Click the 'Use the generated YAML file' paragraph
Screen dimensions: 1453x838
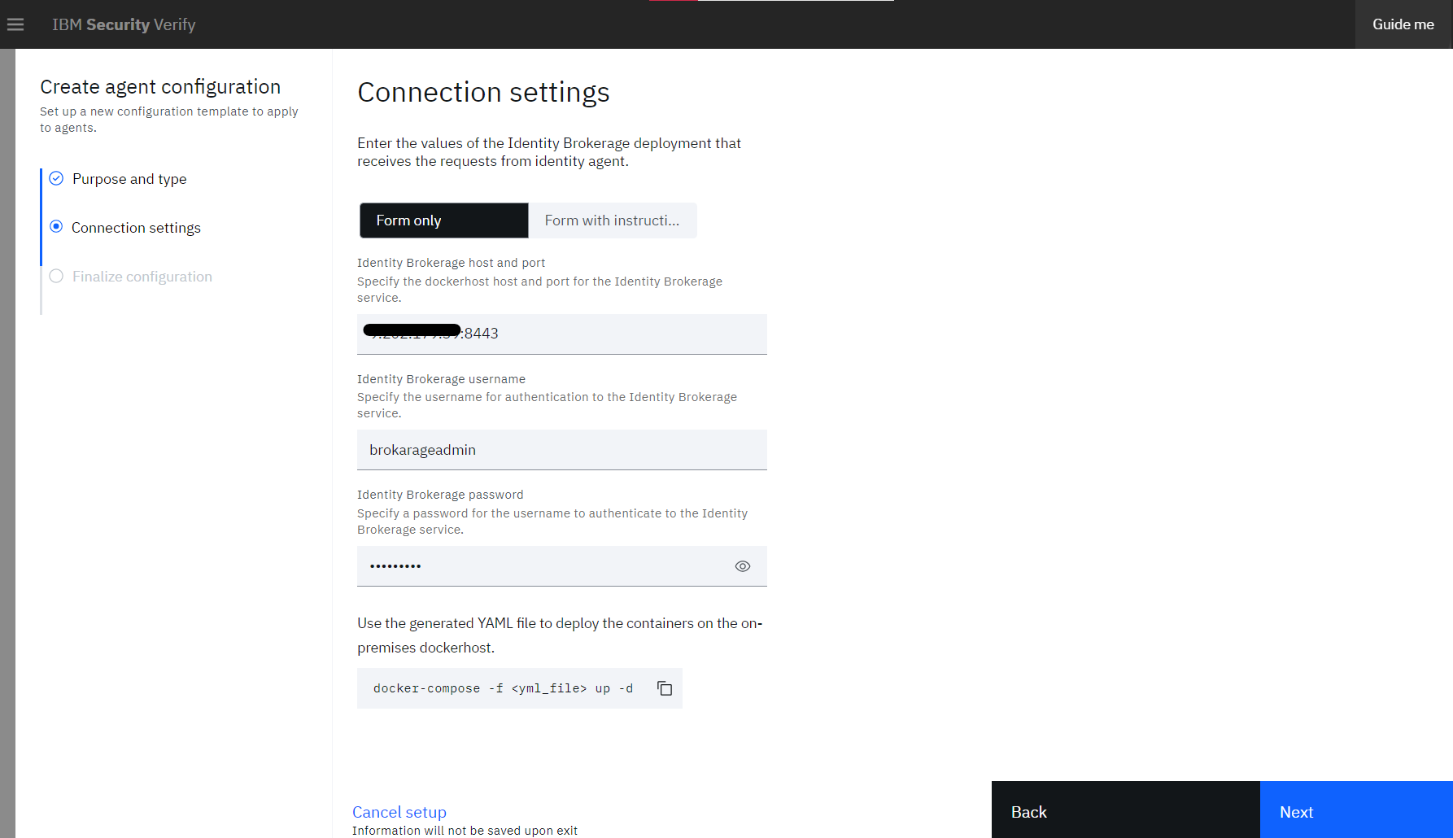(x=560, y=635)
